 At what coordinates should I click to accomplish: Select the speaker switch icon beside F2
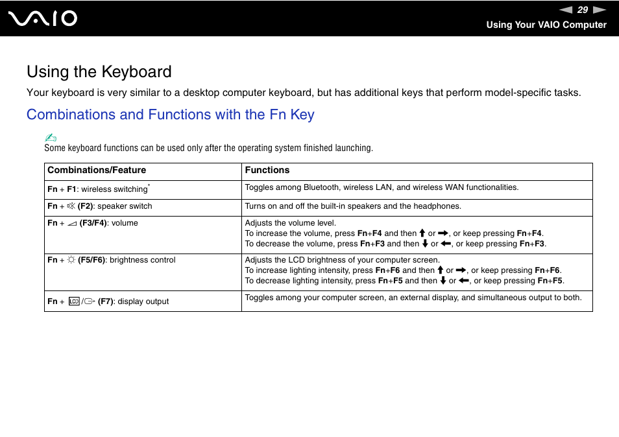[70, 206]
